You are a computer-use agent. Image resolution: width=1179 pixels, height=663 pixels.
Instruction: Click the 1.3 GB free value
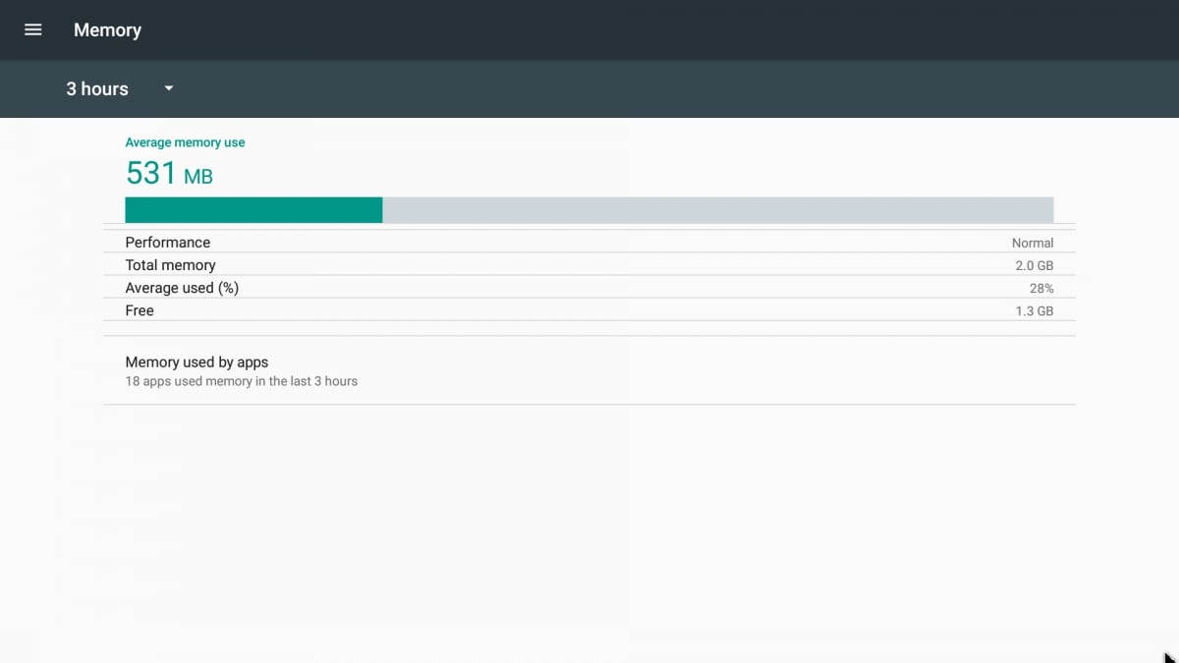(1036, 310)
